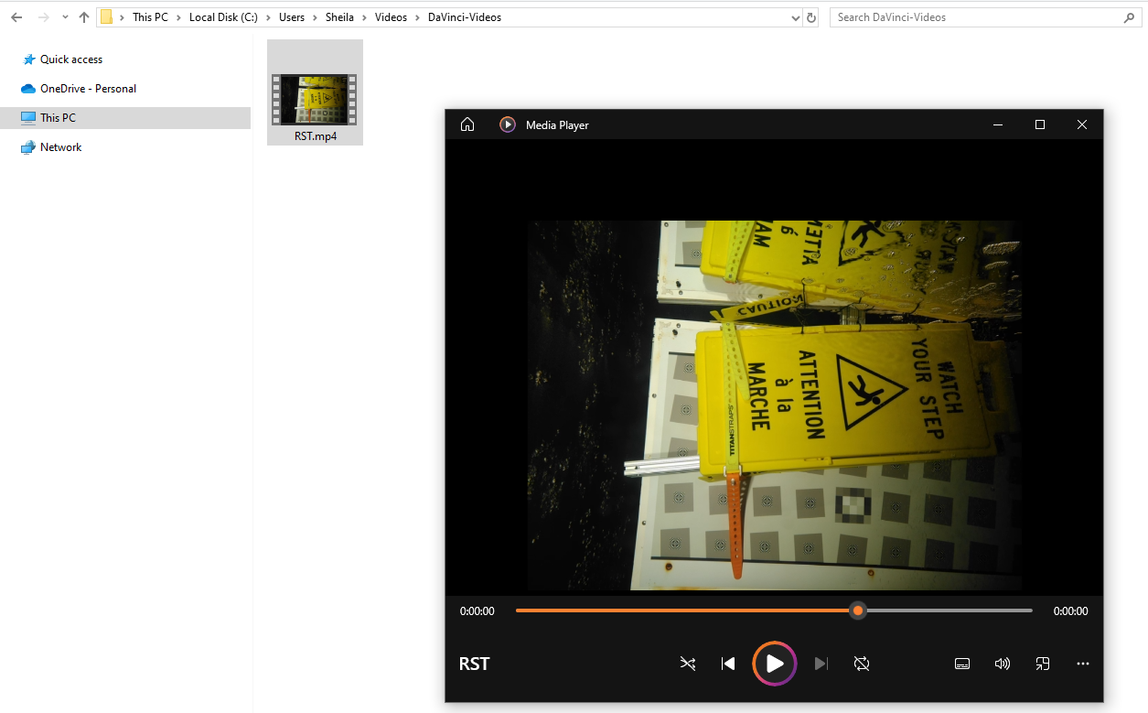Toggle repeat mode in Media Player

861,664
